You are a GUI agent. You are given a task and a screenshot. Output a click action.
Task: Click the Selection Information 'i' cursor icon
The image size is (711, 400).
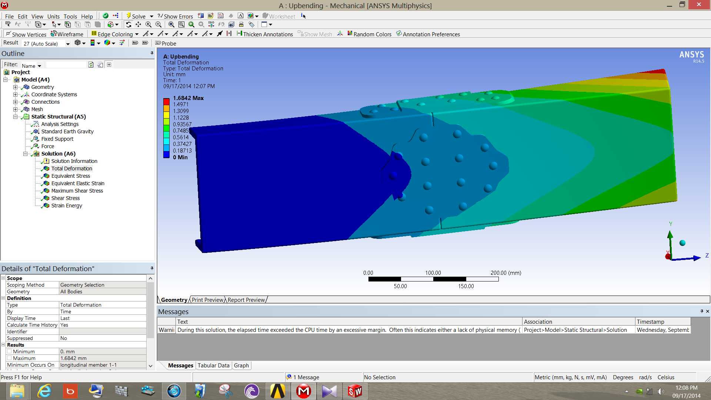pyautogui.click(x=303, y=16)
